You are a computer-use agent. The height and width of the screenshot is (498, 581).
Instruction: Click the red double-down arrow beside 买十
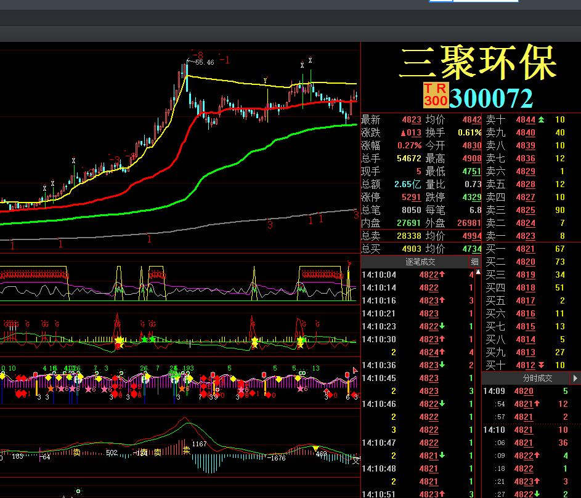[542, 365]
